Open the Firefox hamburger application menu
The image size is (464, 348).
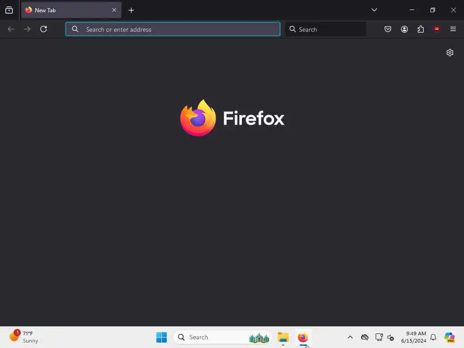453,29
